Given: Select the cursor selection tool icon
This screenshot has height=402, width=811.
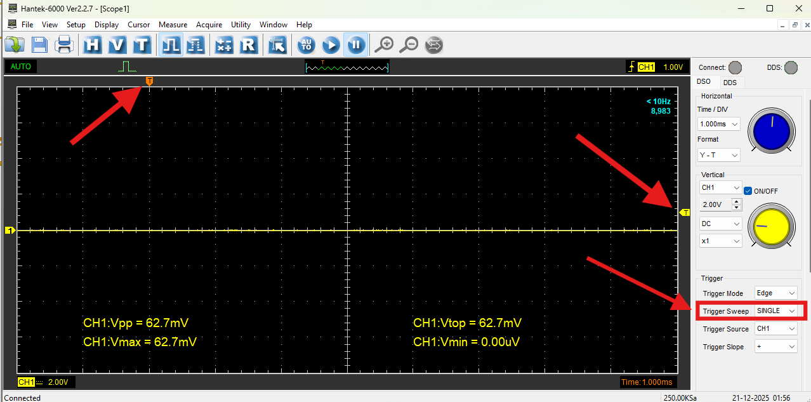Looking at the screenshot, I should coord(277,45).
